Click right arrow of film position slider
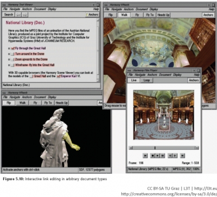 tap(197, 148)
